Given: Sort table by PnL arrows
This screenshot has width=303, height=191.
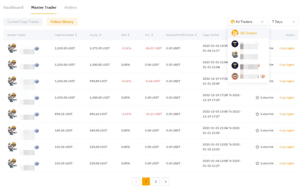Looking at the screenshot, I should point(152,35).
